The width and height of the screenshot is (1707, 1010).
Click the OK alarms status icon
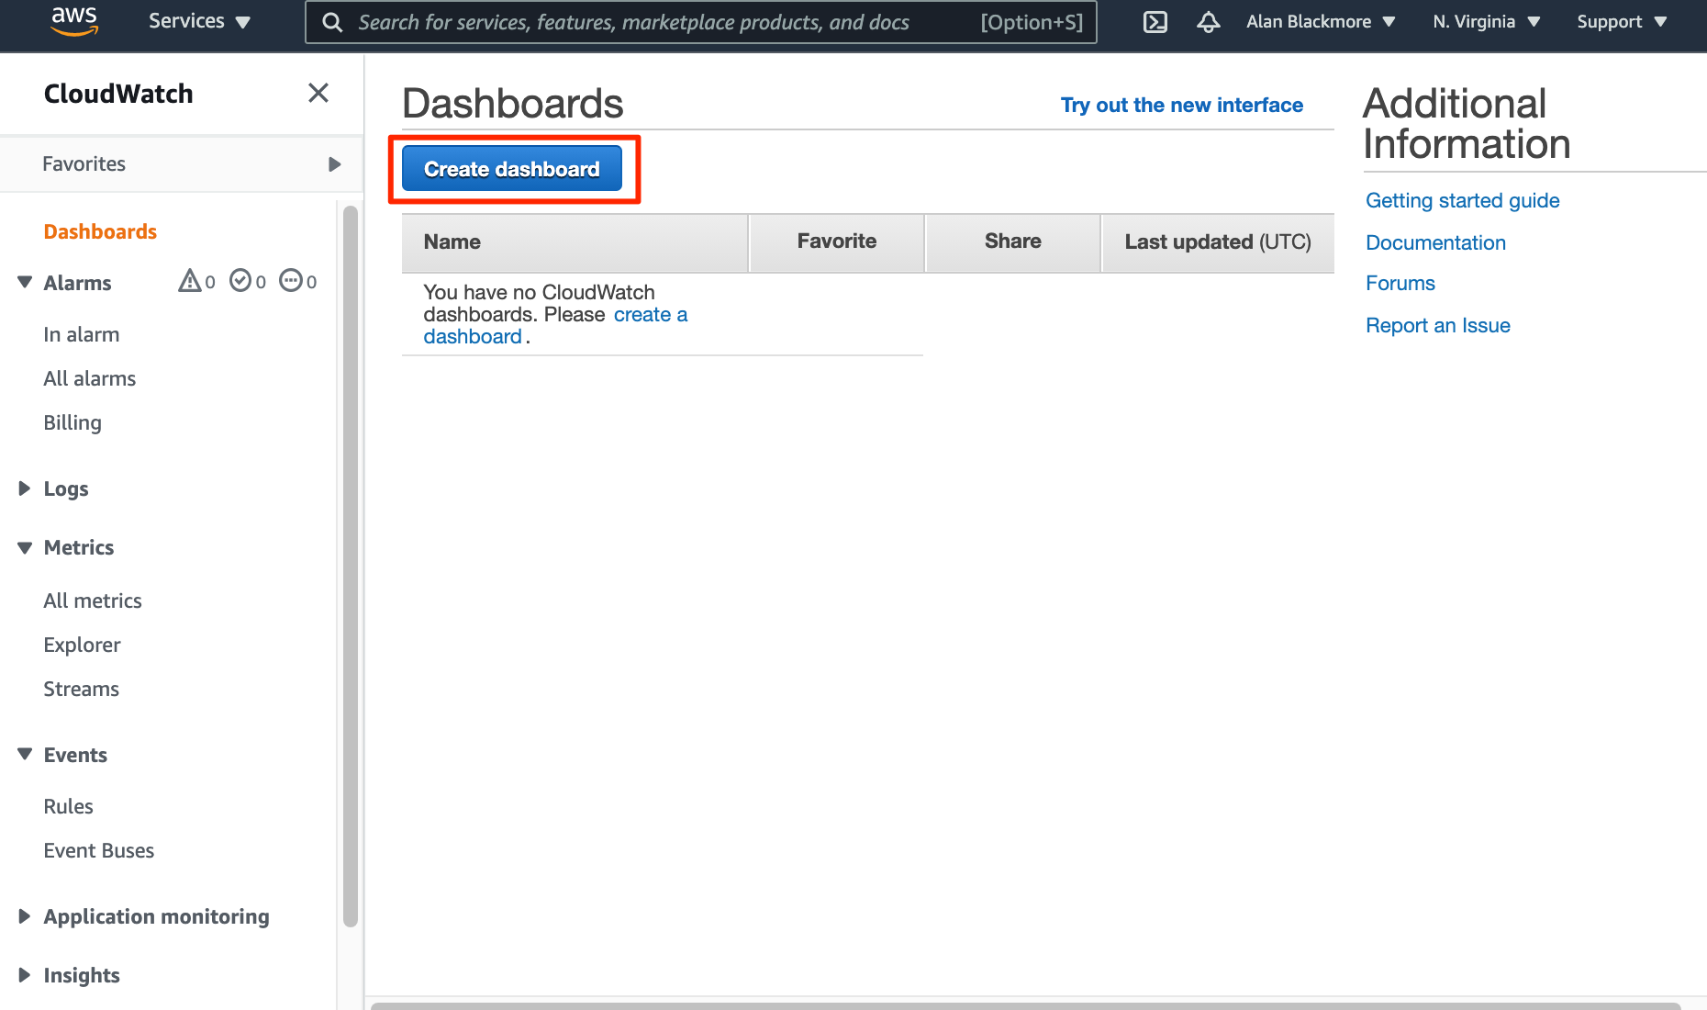point(240,281)
